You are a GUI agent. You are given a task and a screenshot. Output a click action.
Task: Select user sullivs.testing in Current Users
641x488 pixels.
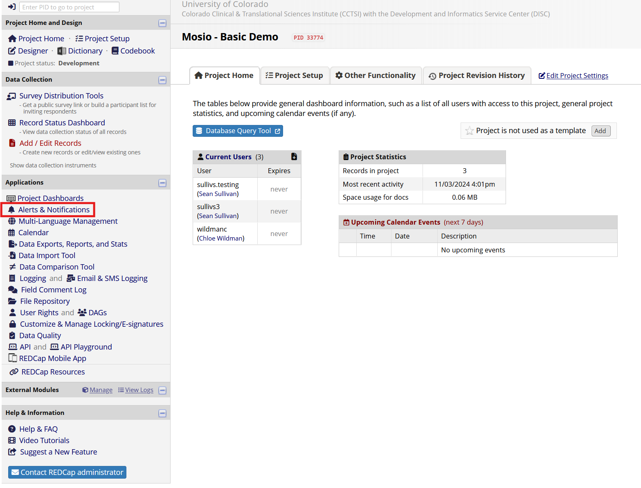coord(218,185)
